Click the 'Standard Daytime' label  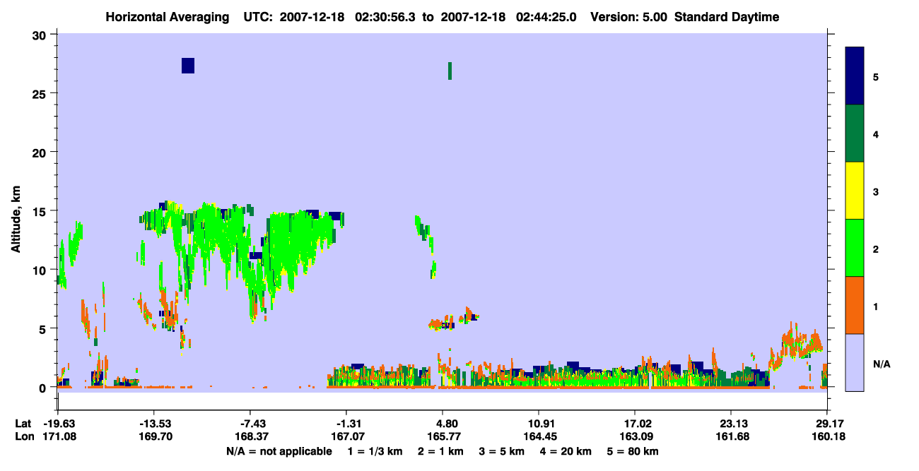tap(727, 17)
